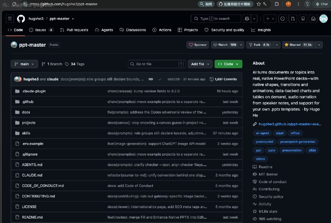Open the Copilot icon in header
The width and height of the screenshot is (331, 223).
[x=247, y=19]
